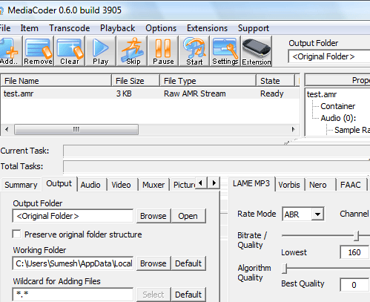The width and height of the screenshot is (370, 302).
Task: Click Default next to Wildcard field
Action: click(188, 295)
